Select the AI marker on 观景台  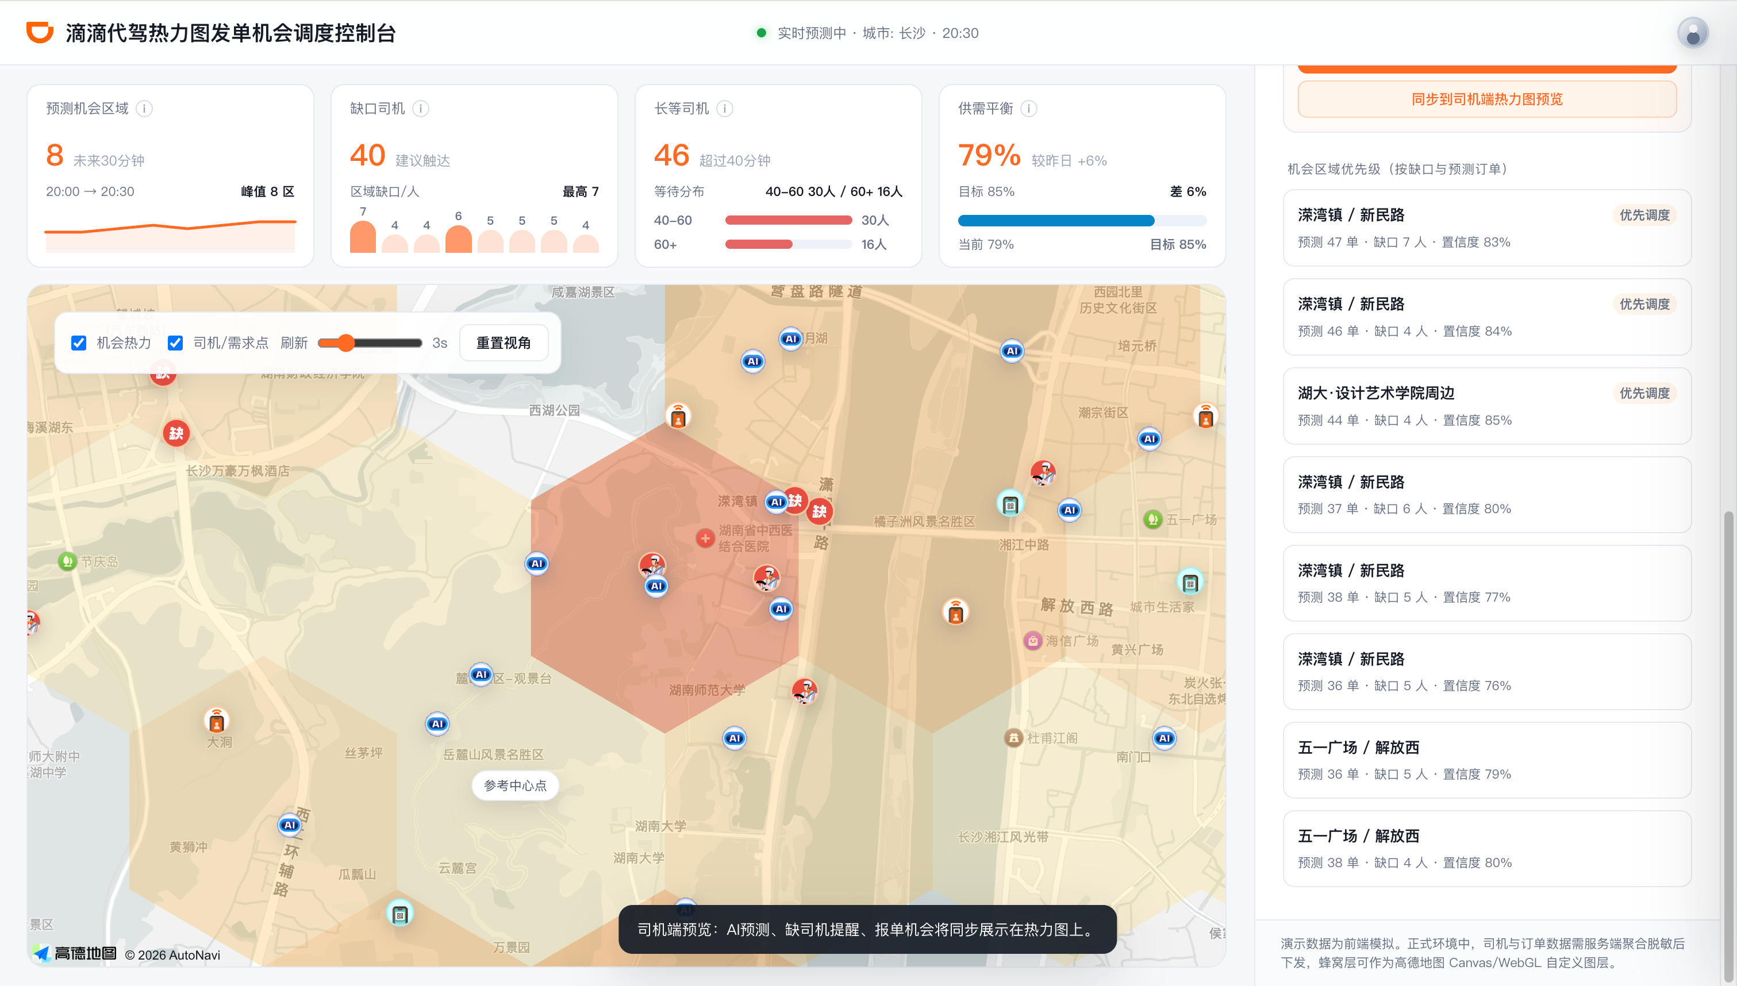[481, 675]
